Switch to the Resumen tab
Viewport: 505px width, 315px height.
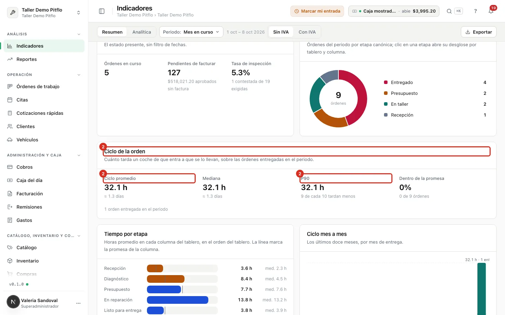112,32
